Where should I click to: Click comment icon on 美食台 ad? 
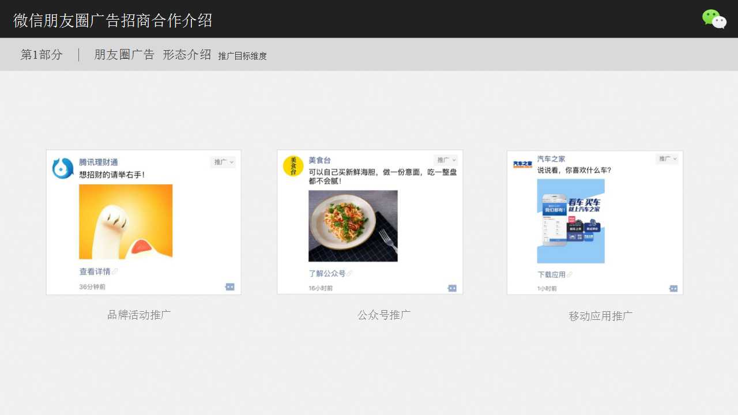[x=452, y=288]
